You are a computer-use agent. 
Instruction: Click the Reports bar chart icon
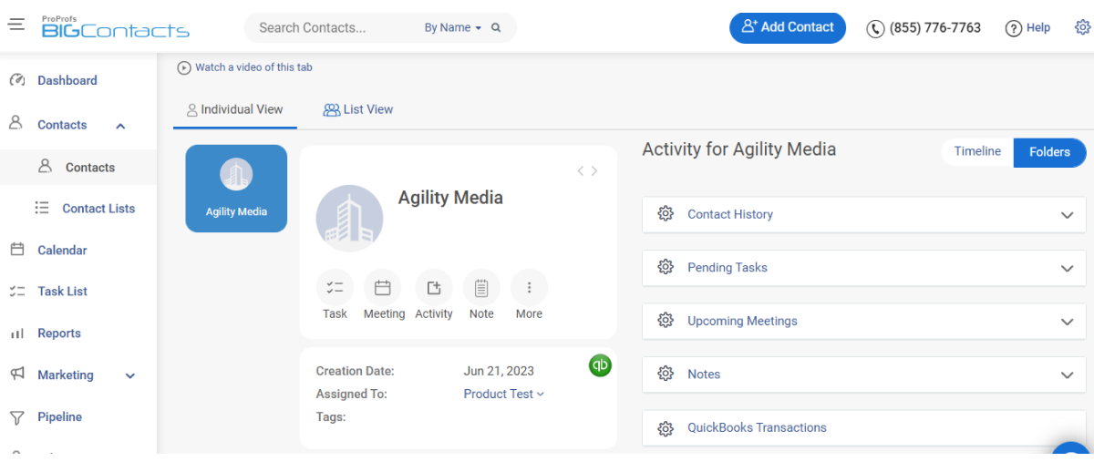16,333
